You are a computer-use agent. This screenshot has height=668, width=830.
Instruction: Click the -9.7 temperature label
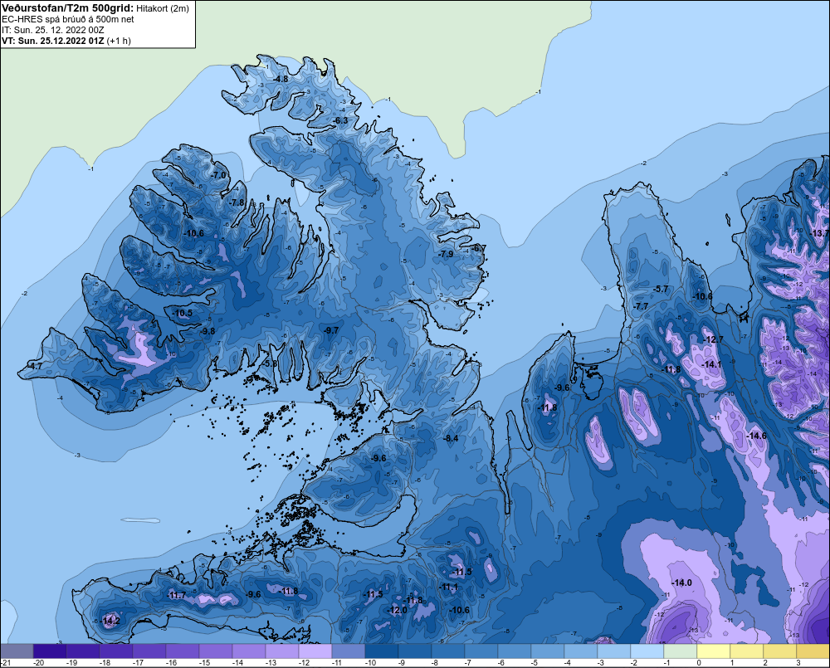[331, 329]
